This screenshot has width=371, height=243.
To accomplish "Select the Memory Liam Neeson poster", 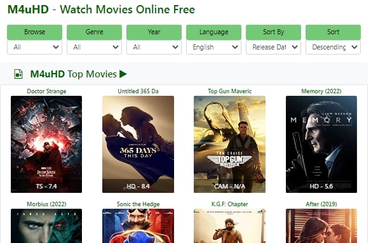I will click(321, 144).
